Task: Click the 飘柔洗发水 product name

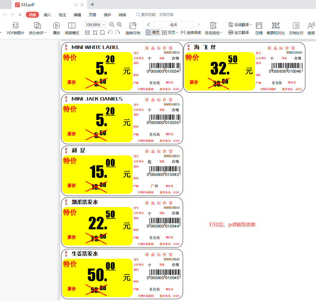Action: (x=85, y=202)
